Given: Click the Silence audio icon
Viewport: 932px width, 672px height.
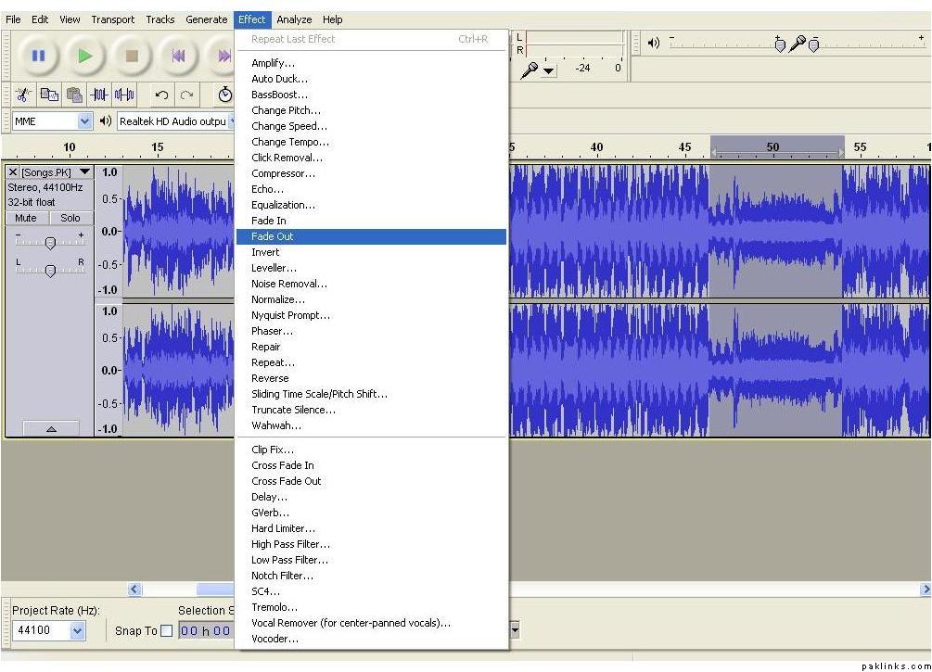Looking at the screenshot, I should click(124, 95).
